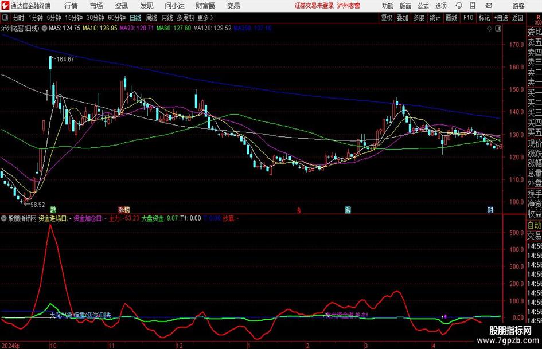The height and width of the screenshot is (349, 542).
Task: Expand the 股朋指标网 sub-indicator dropdown arrow
Action: click(x=4, y=218)
